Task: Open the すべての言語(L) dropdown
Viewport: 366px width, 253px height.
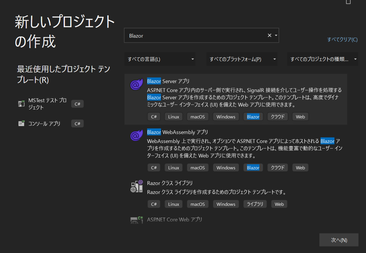Action: pyautogui.click(x=160, y=59)
